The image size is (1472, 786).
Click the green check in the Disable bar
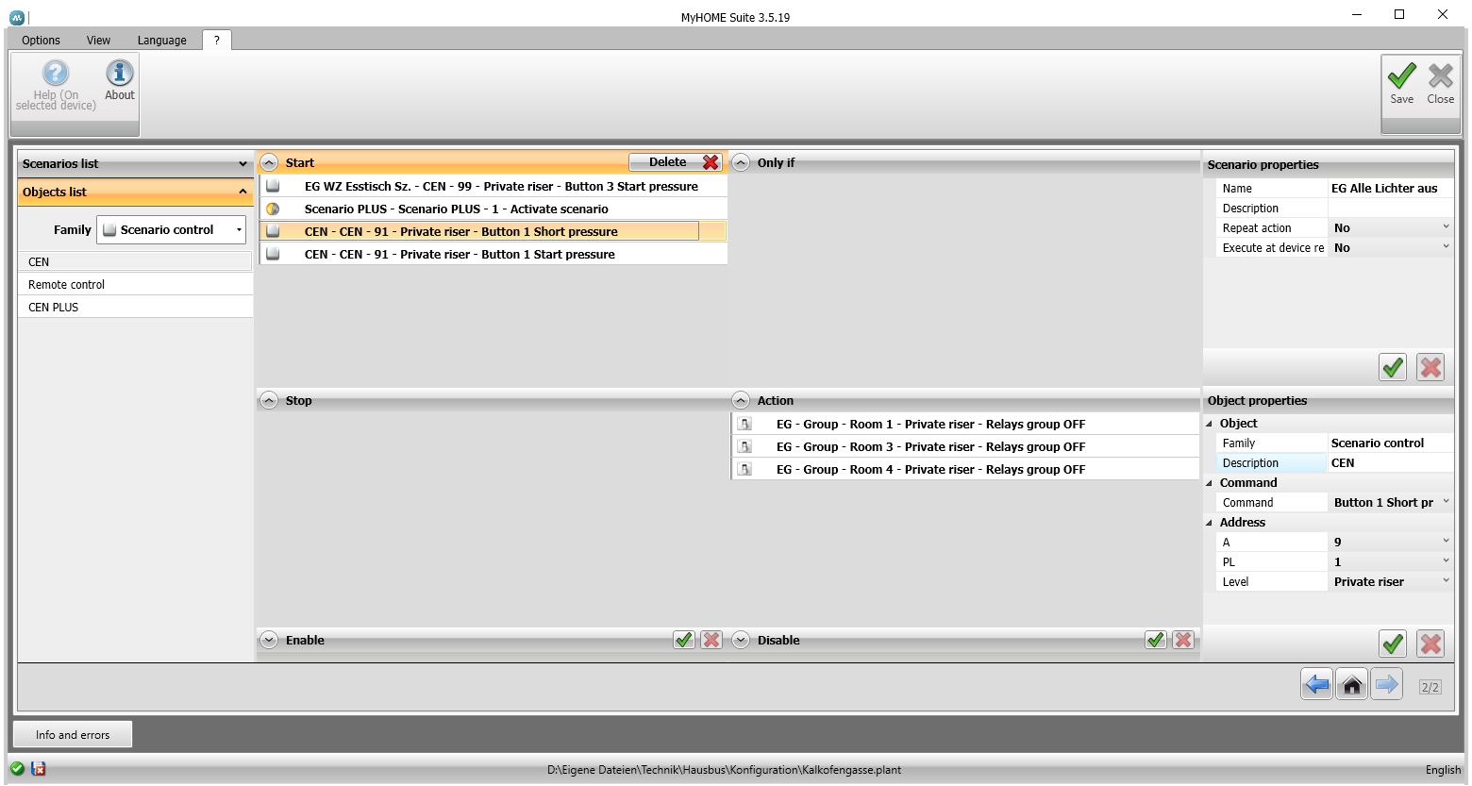1156,640
